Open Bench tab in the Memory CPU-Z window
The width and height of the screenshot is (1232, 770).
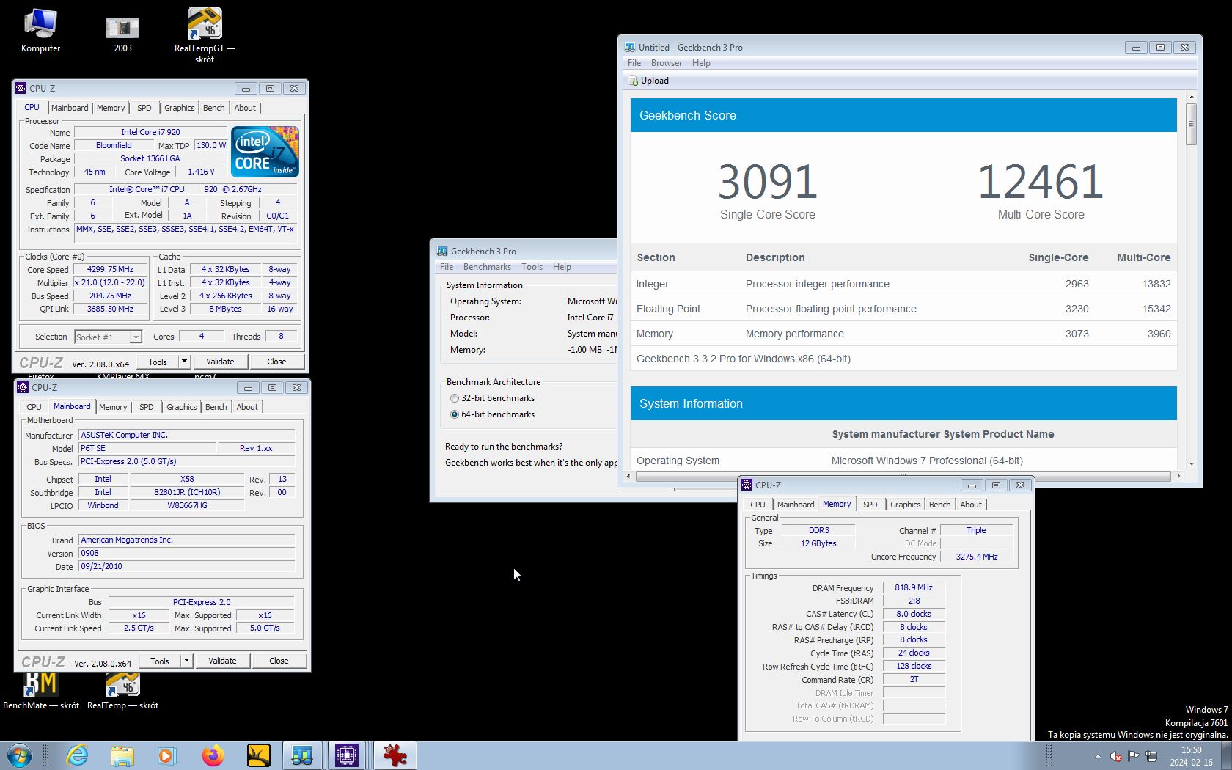click(x=940, y=505)
